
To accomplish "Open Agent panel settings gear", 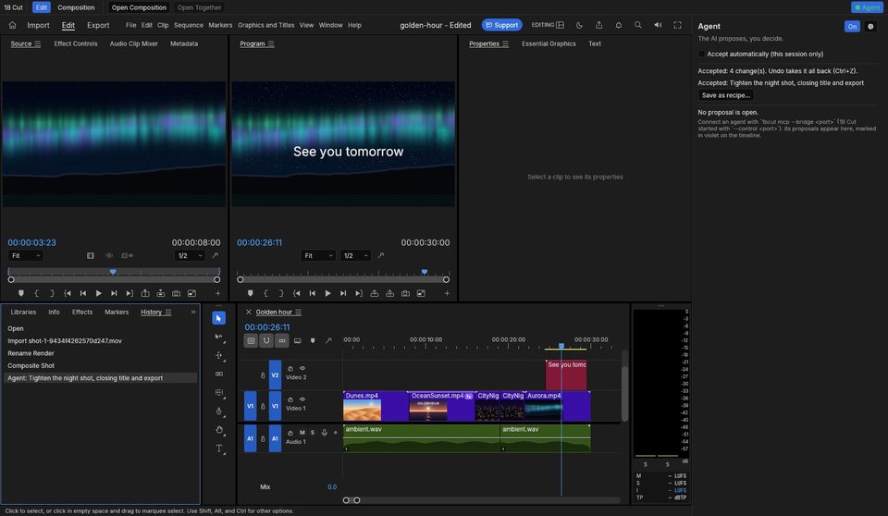I will [x=870, y=26].
